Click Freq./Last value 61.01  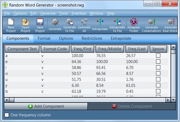[131, 85]
